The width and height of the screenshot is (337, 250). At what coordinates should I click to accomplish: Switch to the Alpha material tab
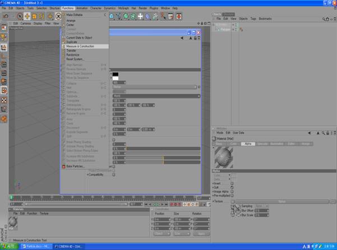click(247, 144)
